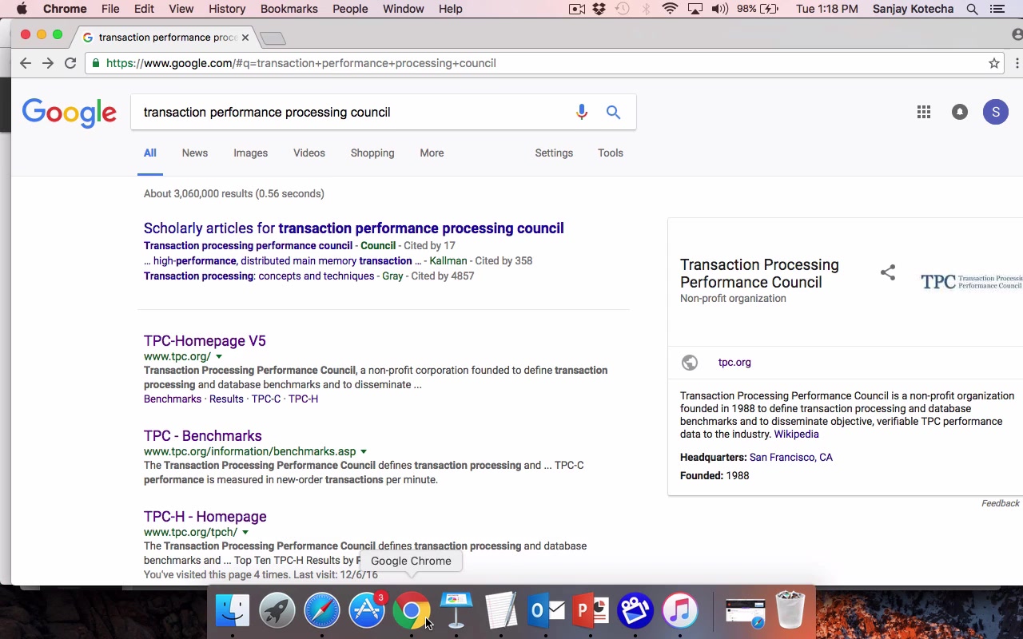
Task: Open Launchpad from the Dock
Action: tap(277, 611)
